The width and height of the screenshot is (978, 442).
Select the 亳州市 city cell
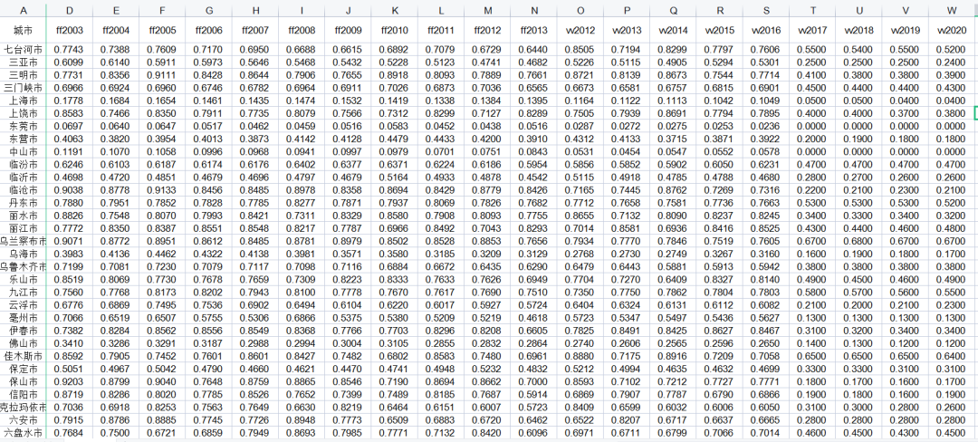pos(23,318)
